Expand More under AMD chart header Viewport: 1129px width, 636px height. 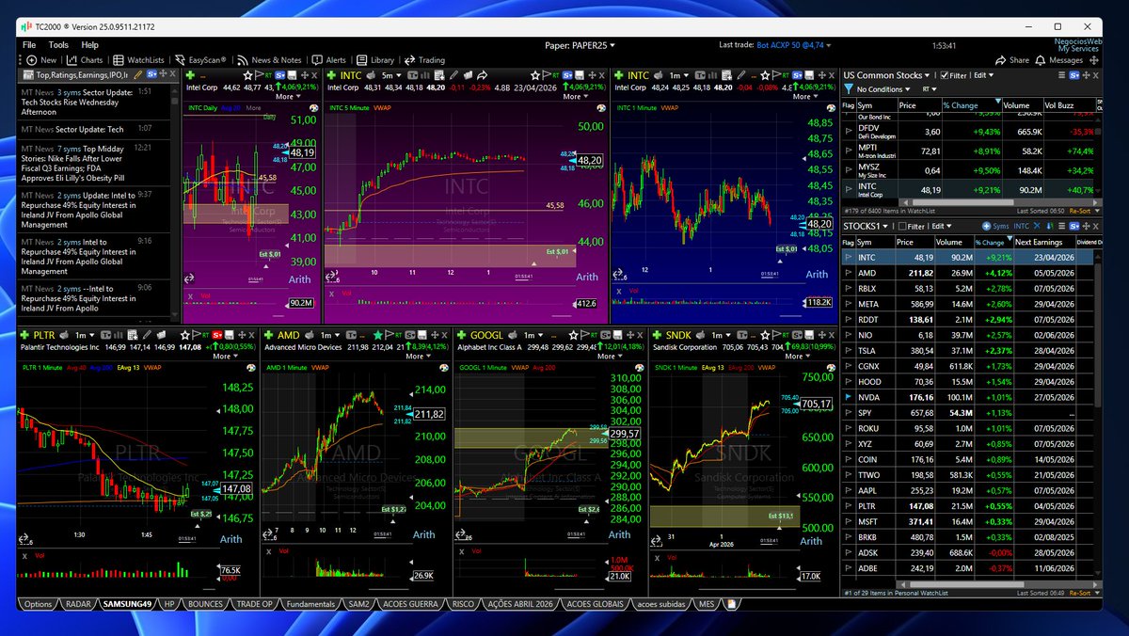(418, 357)
